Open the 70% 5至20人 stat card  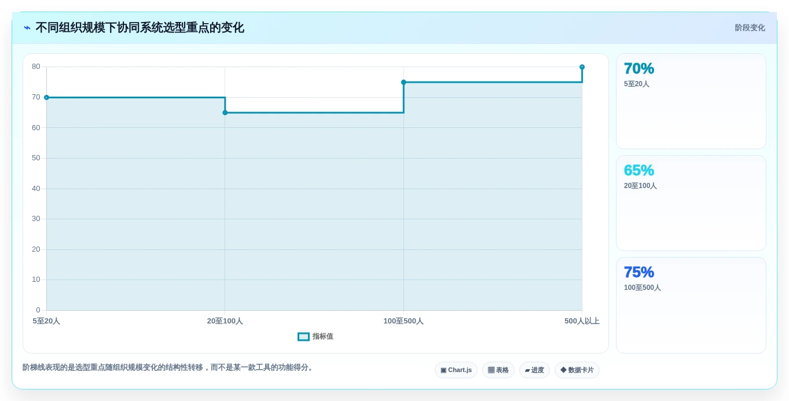point(691,101)
